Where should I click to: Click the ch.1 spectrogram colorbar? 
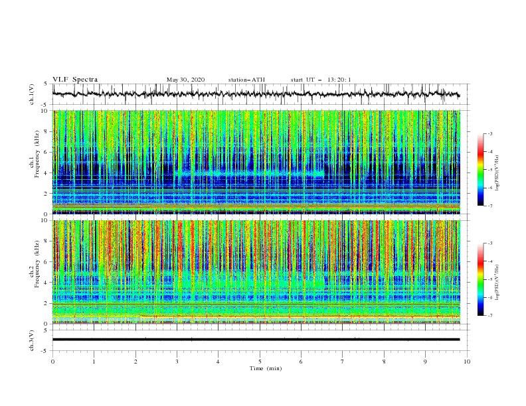click(x=480, y=170)
